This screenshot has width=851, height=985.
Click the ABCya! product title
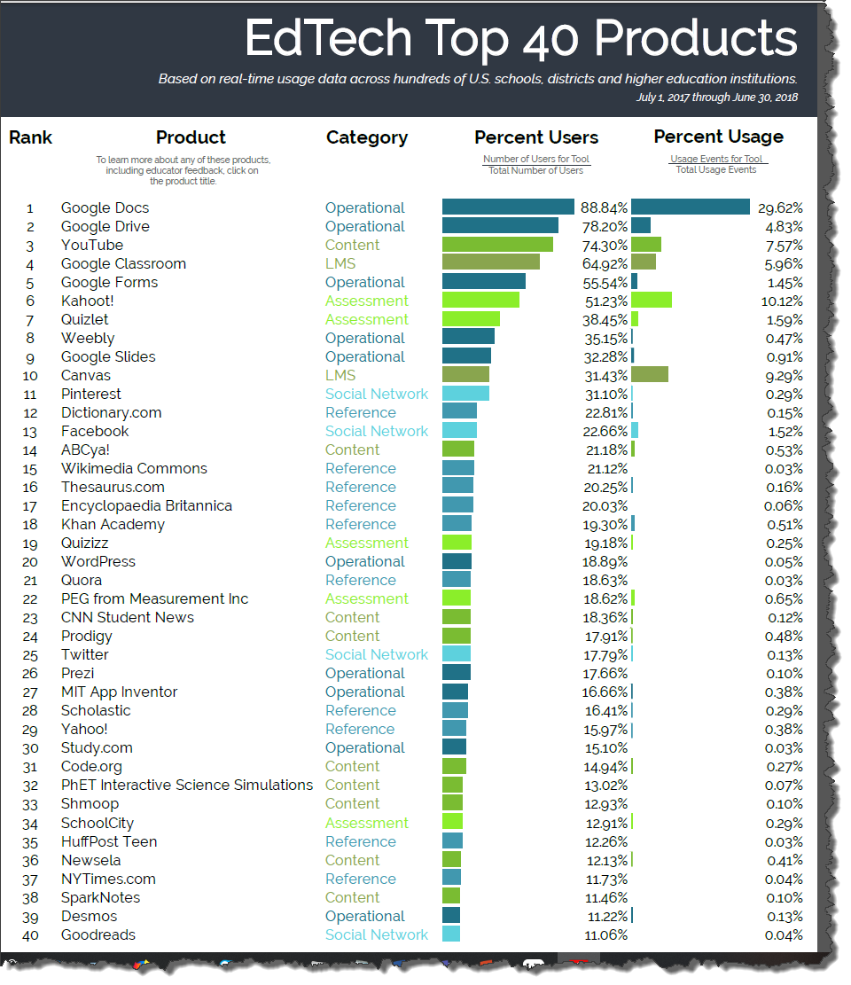click(85, 450)
